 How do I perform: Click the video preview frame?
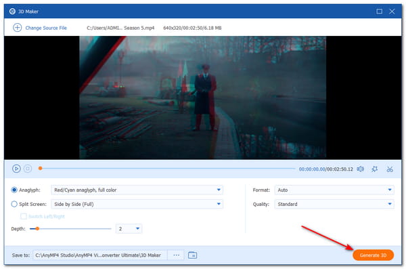click(x=202, y=98)
